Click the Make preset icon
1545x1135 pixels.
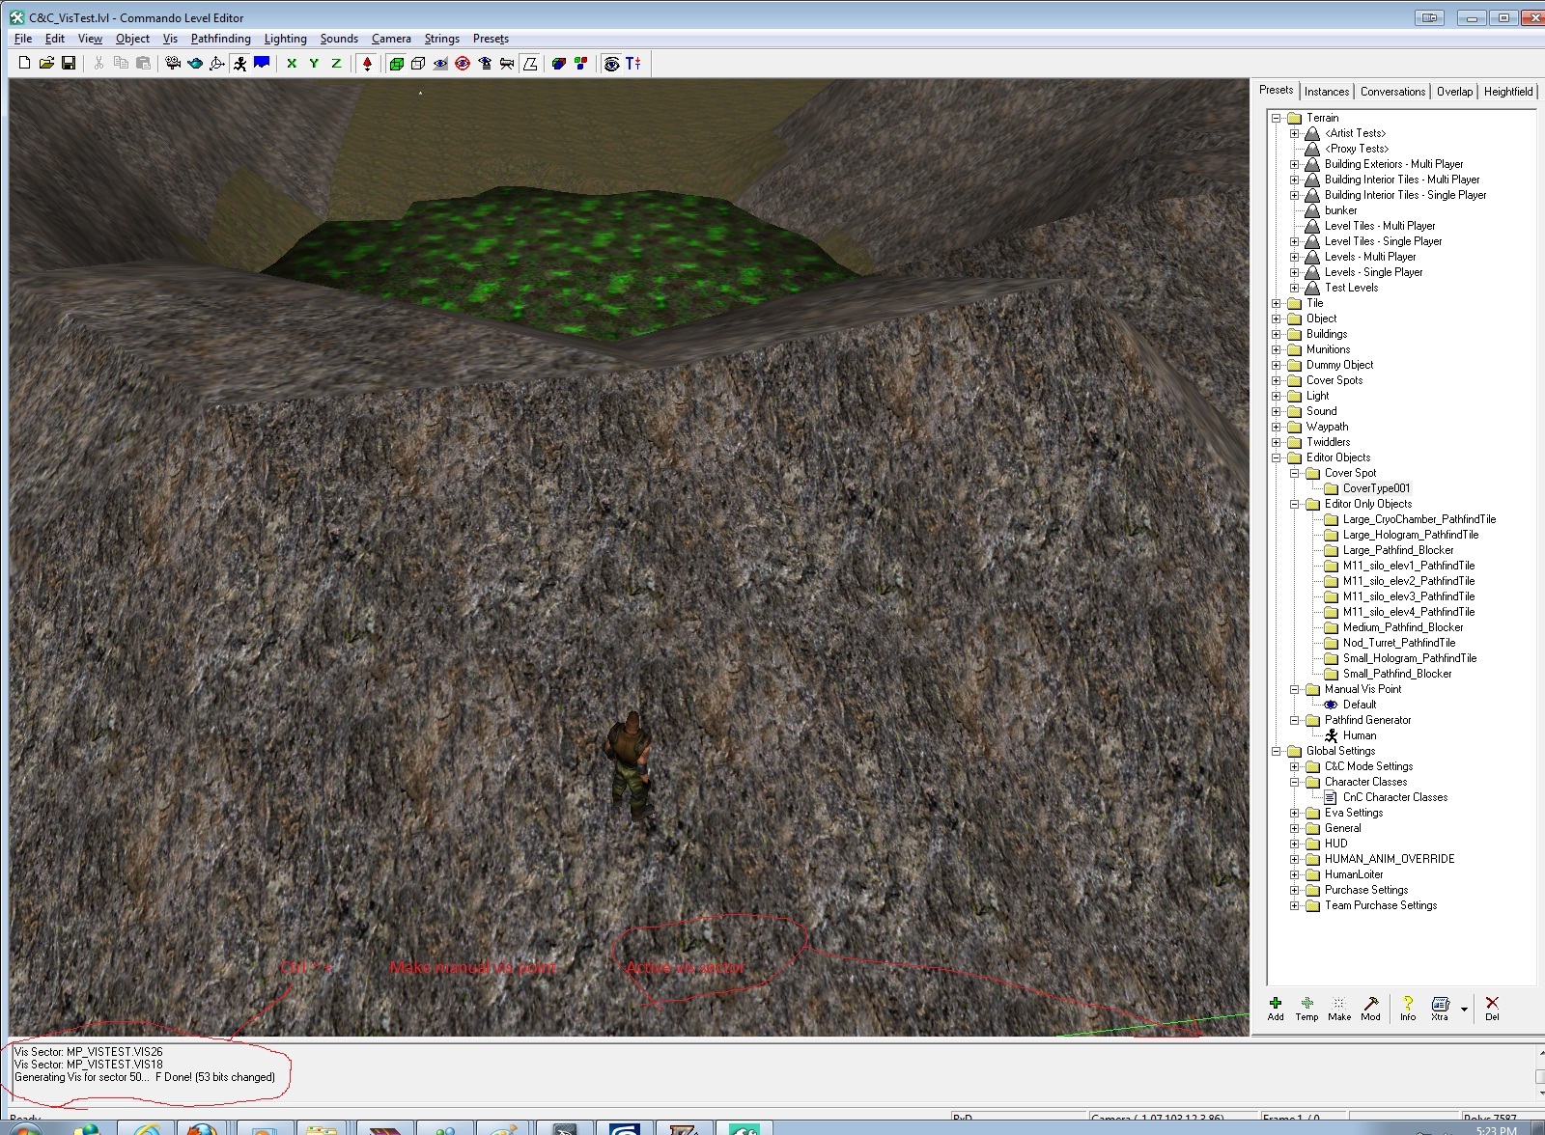pyautogui.click(x=1338, y=1008)
